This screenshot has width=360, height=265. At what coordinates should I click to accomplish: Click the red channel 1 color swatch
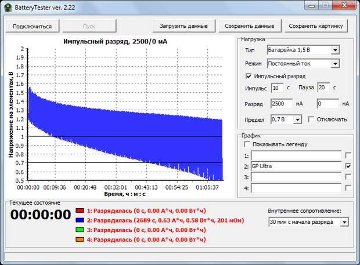tap(80, 210)
